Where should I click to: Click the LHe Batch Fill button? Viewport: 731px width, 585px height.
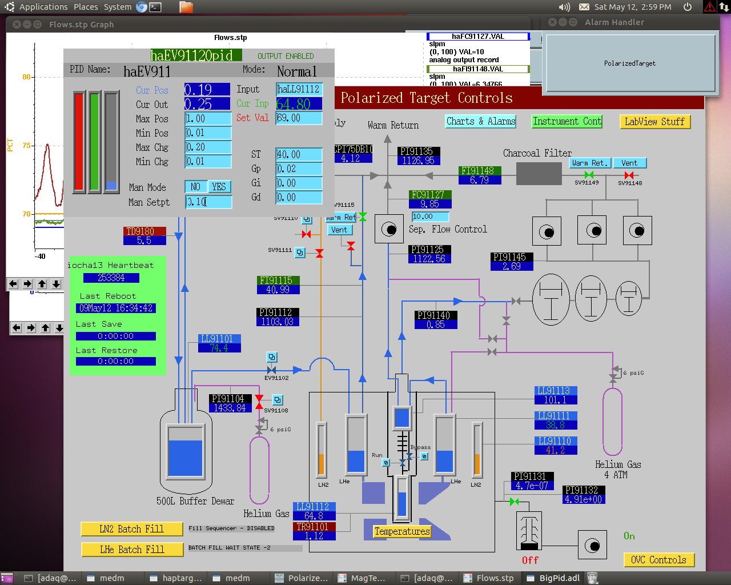point(132,550)
